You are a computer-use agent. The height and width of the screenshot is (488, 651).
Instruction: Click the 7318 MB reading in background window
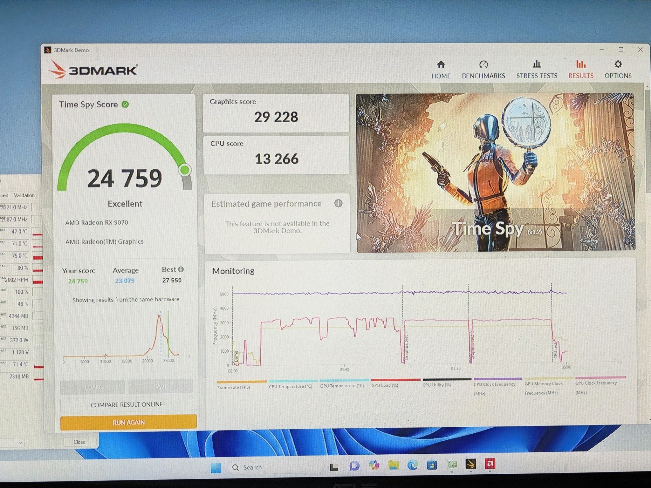19,376
